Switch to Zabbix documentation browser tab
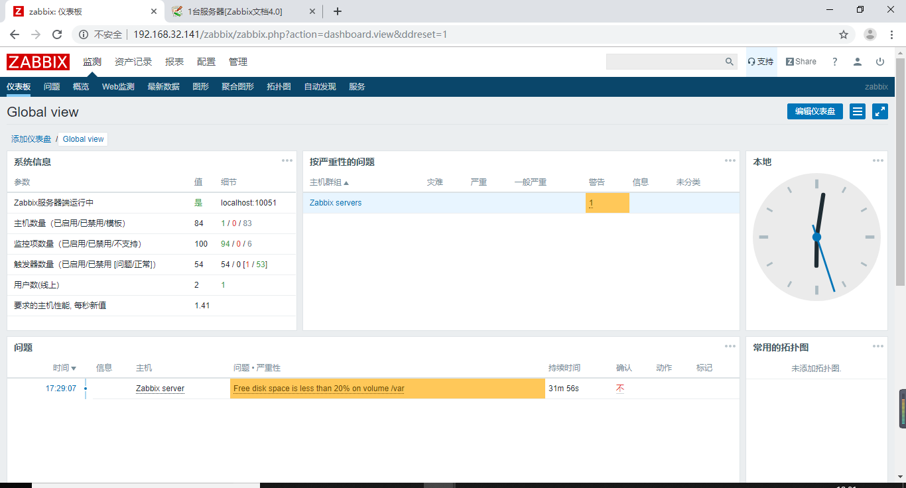 (244, 11)
